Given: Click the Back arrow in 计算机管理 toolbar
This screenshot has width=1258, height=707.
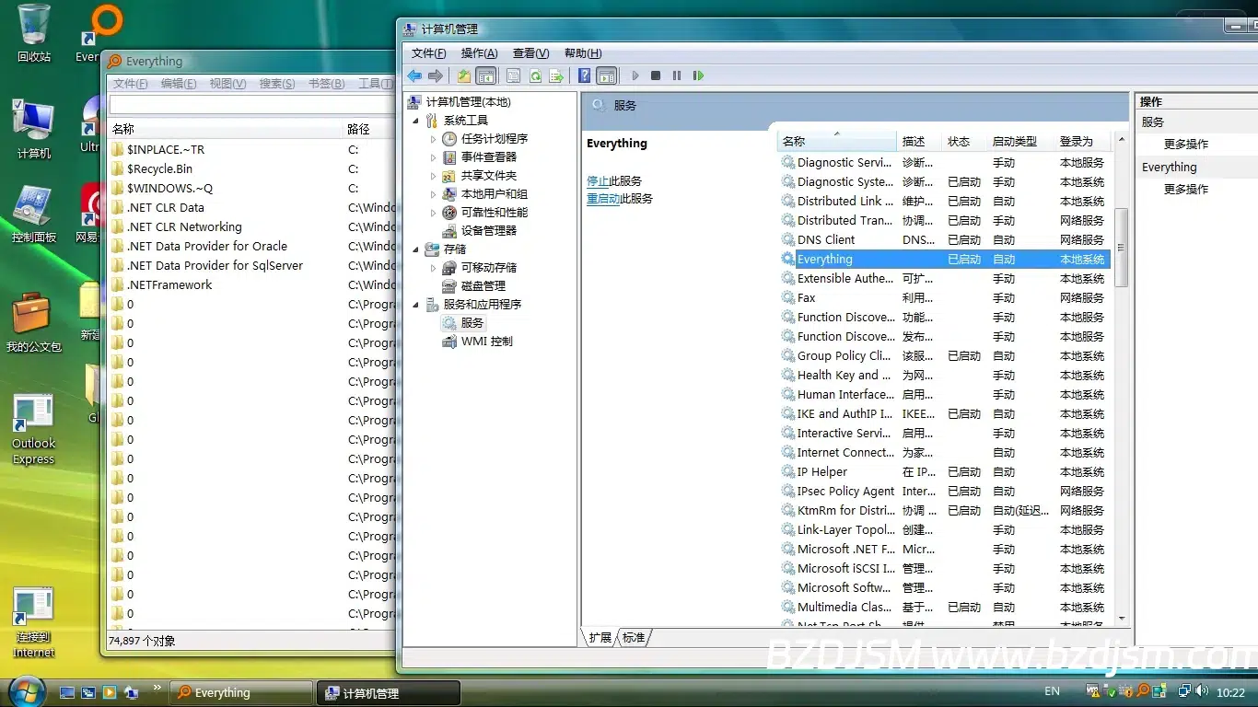Looking at the screenshot, I should pyautogui.click(x=415, y=75).
